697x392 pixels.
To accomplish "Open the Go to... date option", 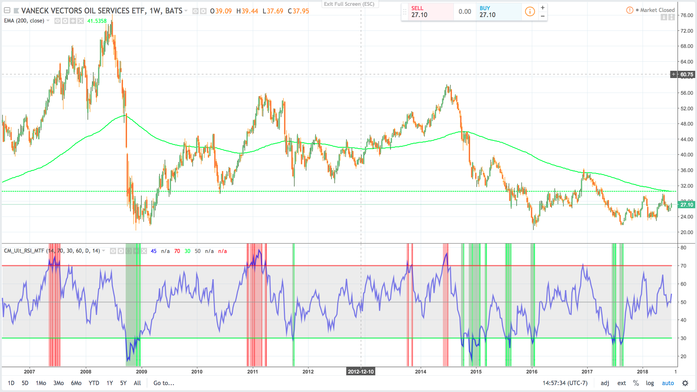I will [164, 383].
